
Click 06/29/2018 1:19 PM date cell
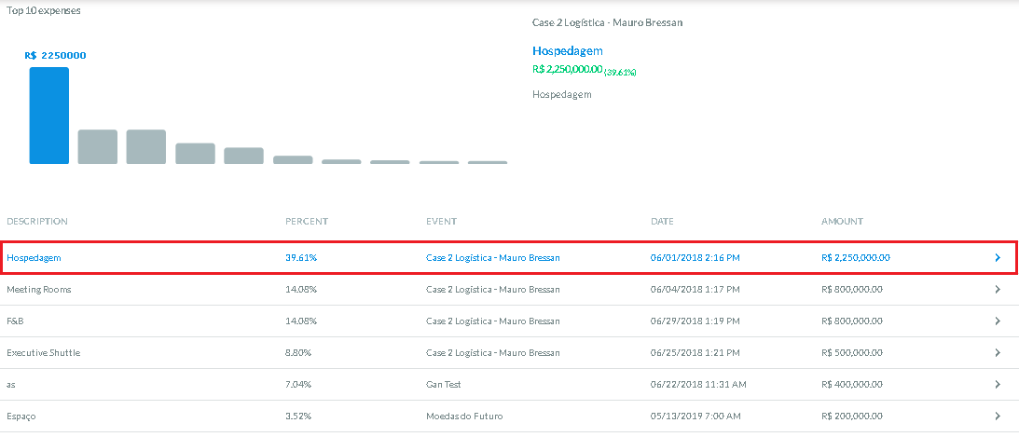point(695,321)
